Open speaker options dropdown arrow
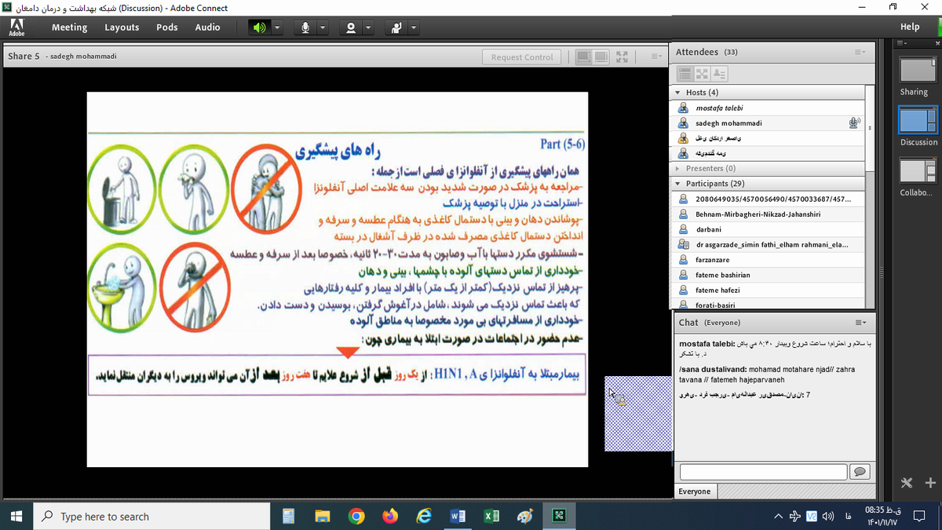 pos(276,27)
